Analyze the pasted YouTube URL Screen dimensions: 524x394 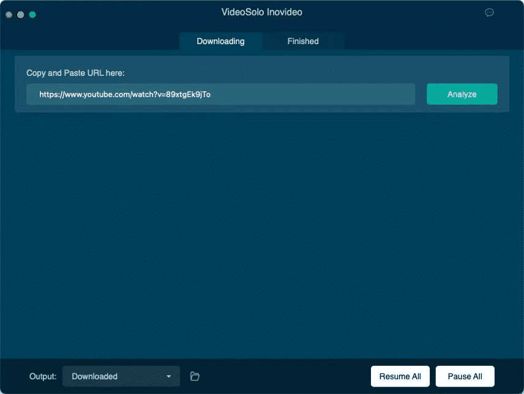462,94
